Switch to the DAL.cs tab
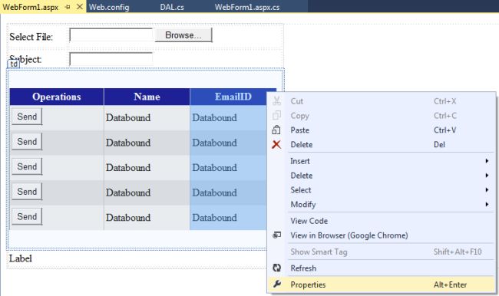This screenshot has height=296, width=499. pos(172,7)
